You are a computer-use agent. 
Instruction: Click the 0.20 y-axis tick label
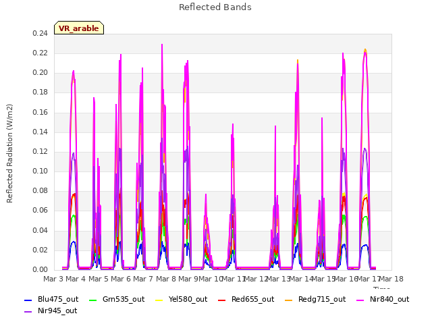pyautogui.click(x=40, y=72)
